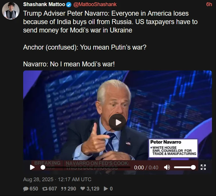
Task: Open the replies count comment icon
Action: click(26, 189)
